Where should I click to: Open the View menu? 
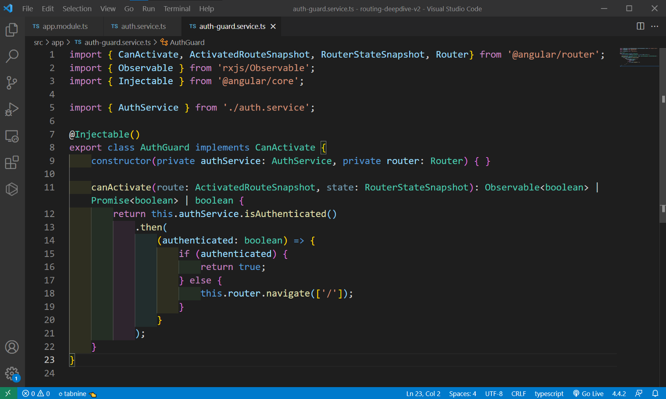pyautogui.click(x=108, y=9)
